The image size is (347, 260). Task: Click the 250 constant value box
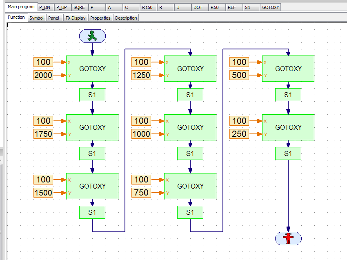239,134
